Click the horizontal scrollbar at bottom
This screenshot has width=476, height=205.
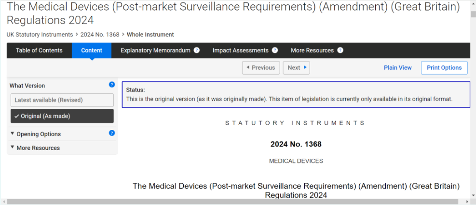(231, 202)
